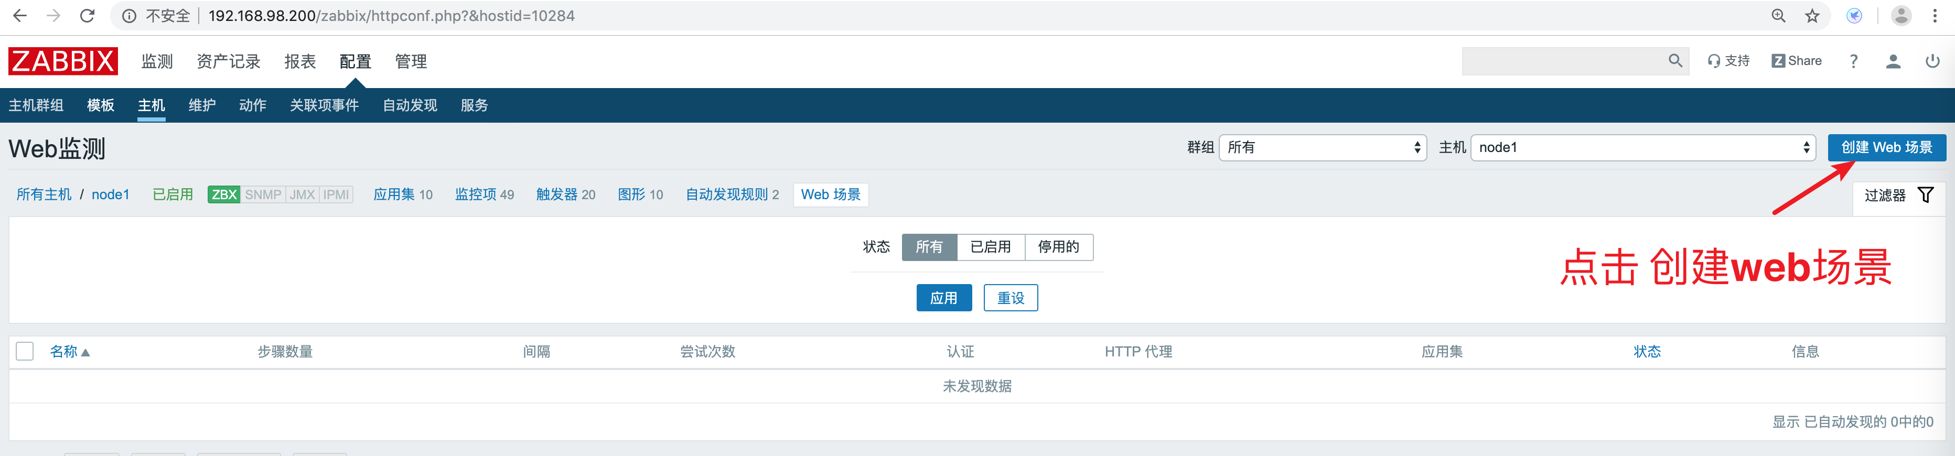Switch to the 模板 navigation tab

[x=100, y=105]
